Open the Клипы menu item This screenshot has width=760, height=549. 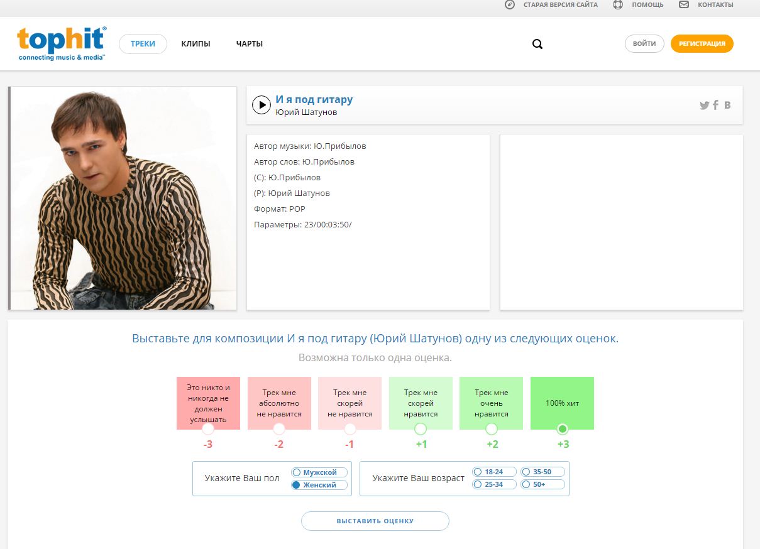tap(196, 44)
